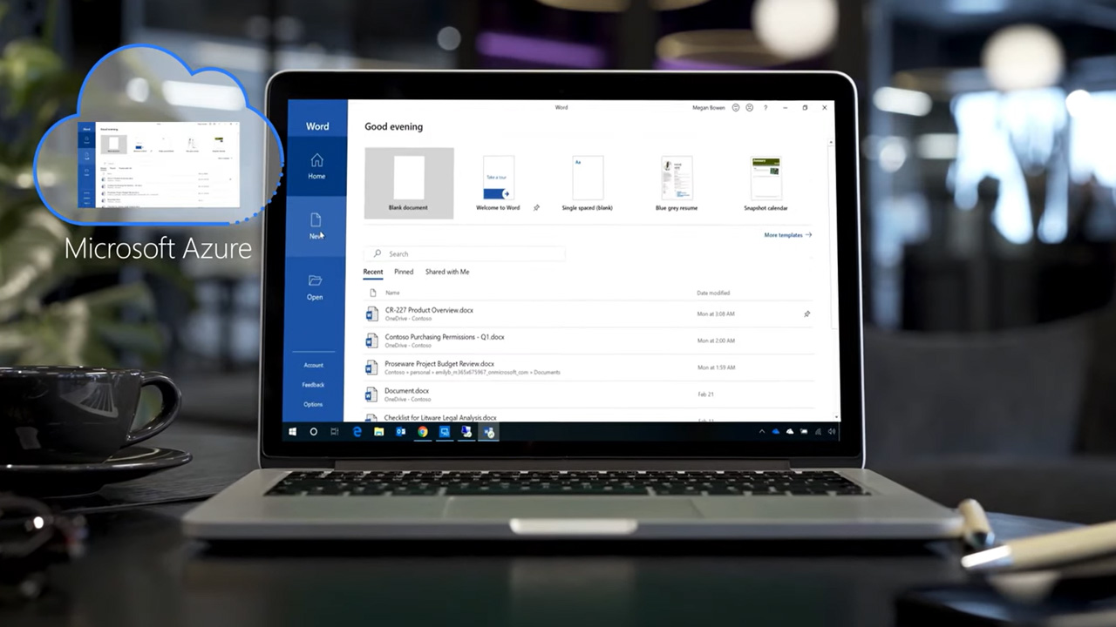The width and height of the screenshot is (1116, 627).
Task: Switch to the Shared with Me tab
Action: pos(447,272)
